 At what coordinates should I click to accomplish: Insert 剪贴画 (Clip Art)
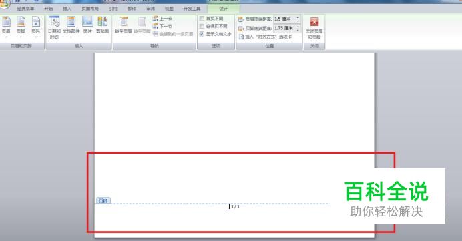click(103, 25)
